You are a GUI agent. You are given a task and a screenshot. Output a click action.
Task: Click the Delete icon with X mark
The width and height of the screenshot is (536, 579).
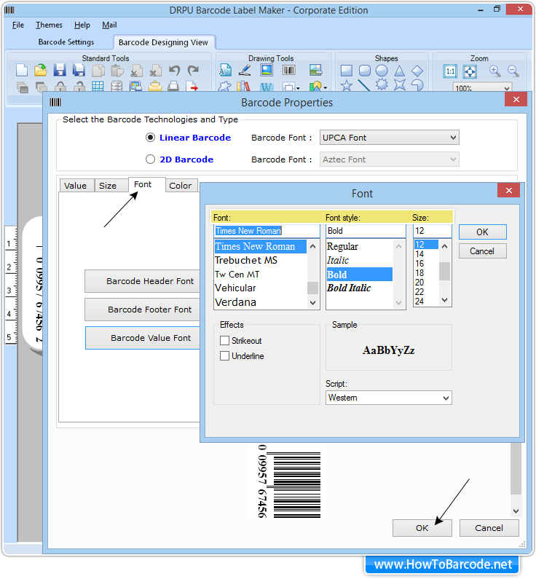[x=155, y=71]
